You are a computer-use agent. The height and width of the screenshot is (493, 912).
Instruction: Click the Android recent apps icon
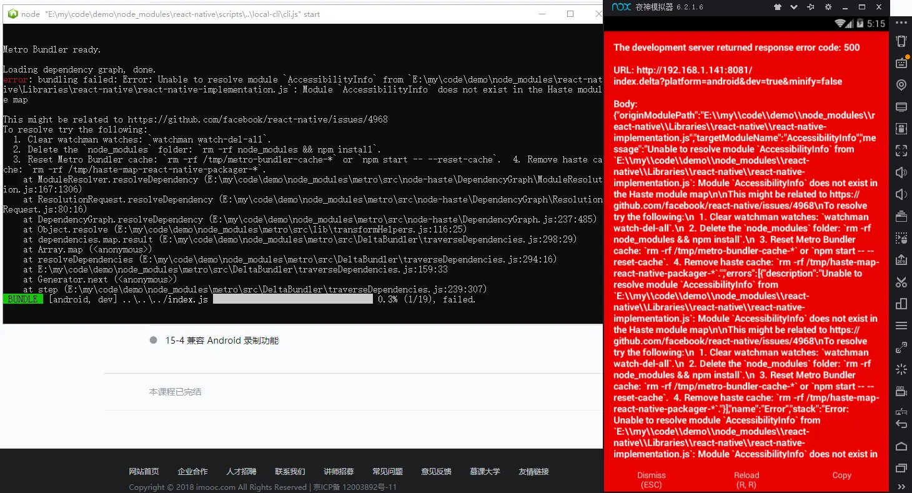click(x=901, y=468)
